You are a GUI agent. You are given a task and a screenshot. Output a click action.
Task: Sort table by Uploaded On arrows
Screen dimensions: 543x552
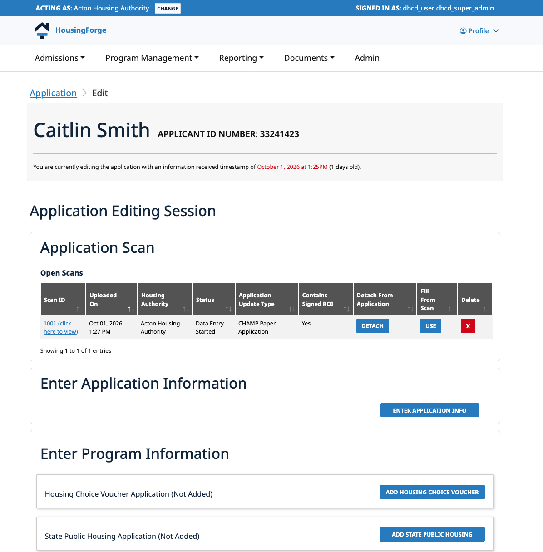[x=131, y=309]
